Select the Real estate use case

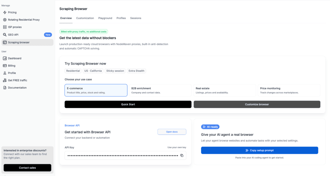[x=225, y=90]
